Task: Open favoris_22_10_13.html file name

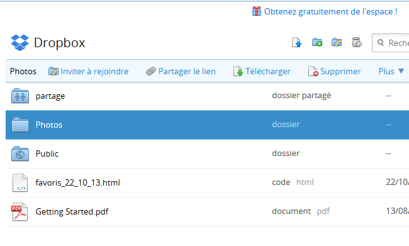Action: pos(78,182)
